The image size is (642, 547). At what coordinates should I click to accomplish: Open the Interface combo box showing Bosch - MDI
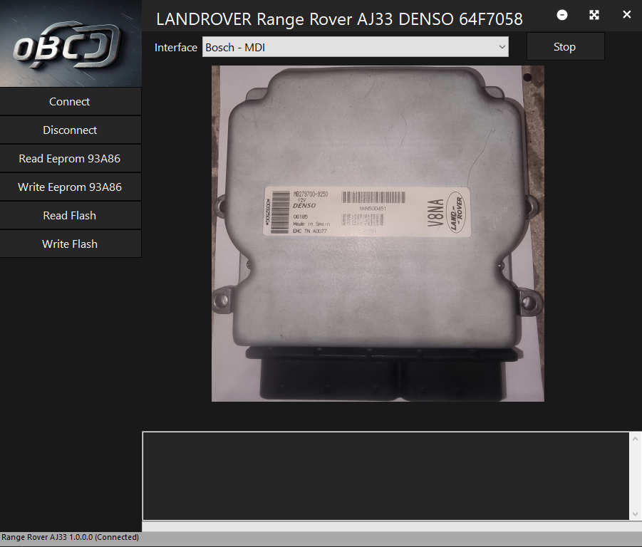click(349, 47)
